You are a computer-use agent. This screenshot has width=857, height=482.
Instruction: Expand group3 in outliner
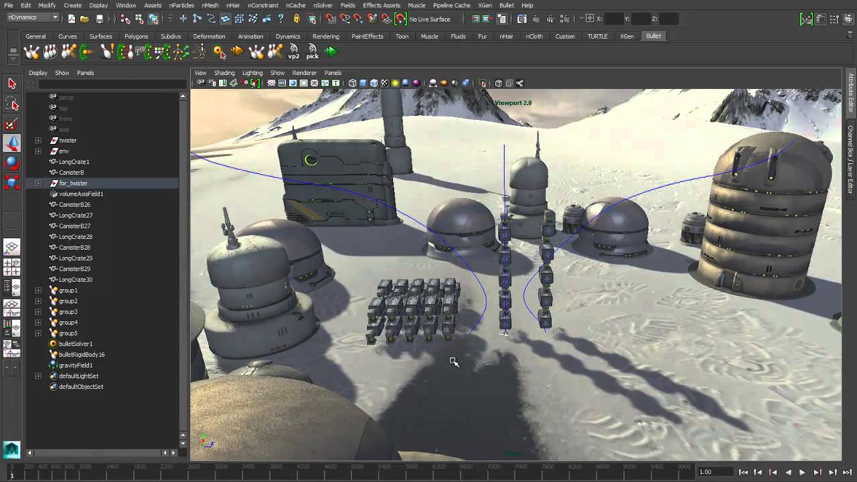(38, 312)
